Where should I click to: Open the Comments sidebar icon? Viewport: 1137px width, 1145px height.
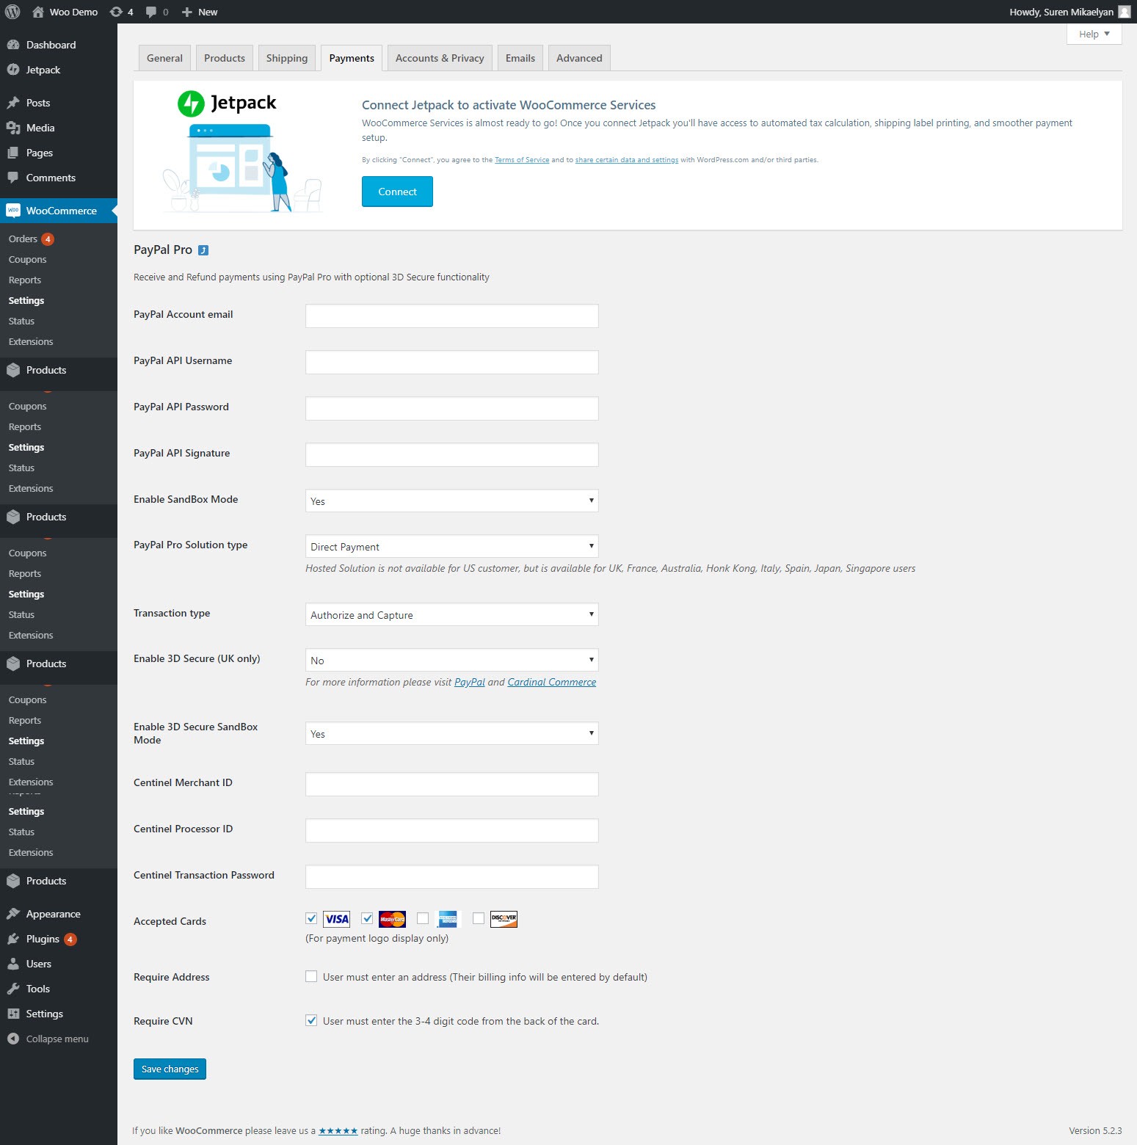click(13, 178)
